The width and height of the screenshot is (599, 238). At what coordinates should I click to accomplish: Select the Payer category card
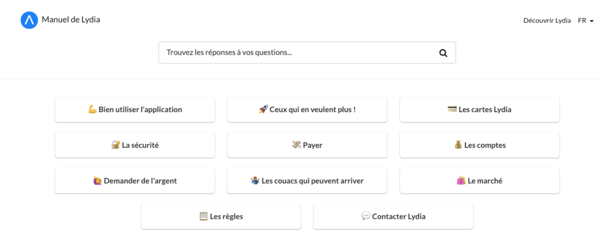point(307,145)
